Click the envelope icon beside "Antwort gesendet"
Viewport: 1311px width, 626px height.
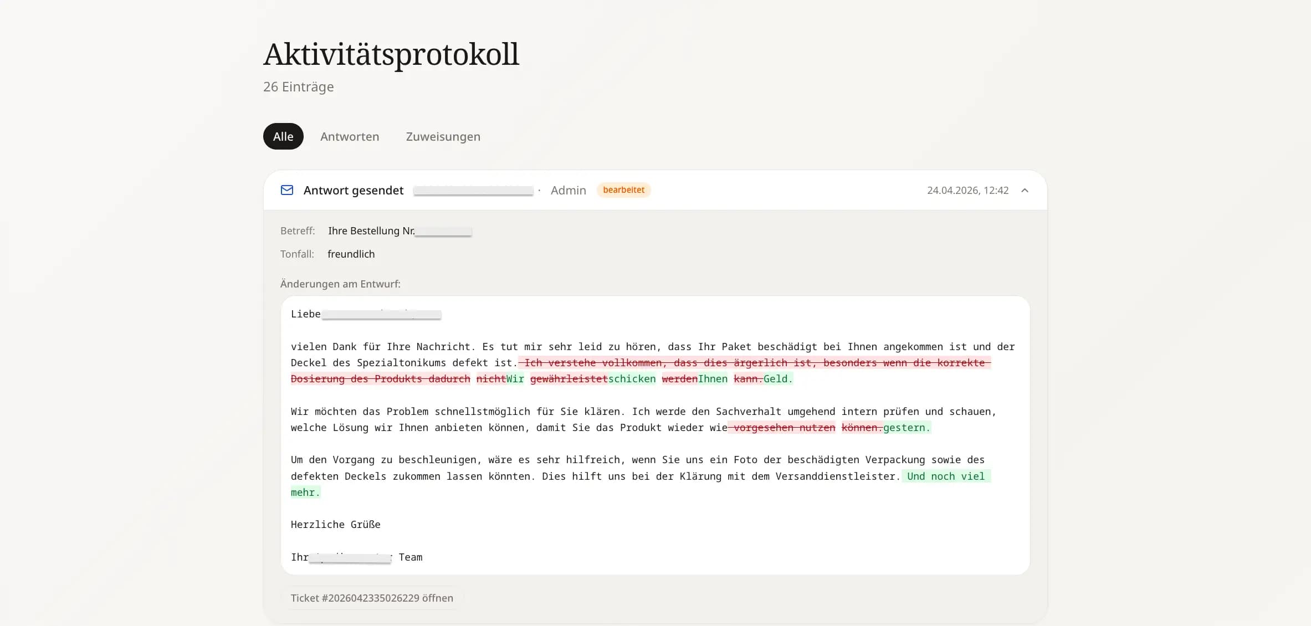pyautogui.click(x=287, y=190)
